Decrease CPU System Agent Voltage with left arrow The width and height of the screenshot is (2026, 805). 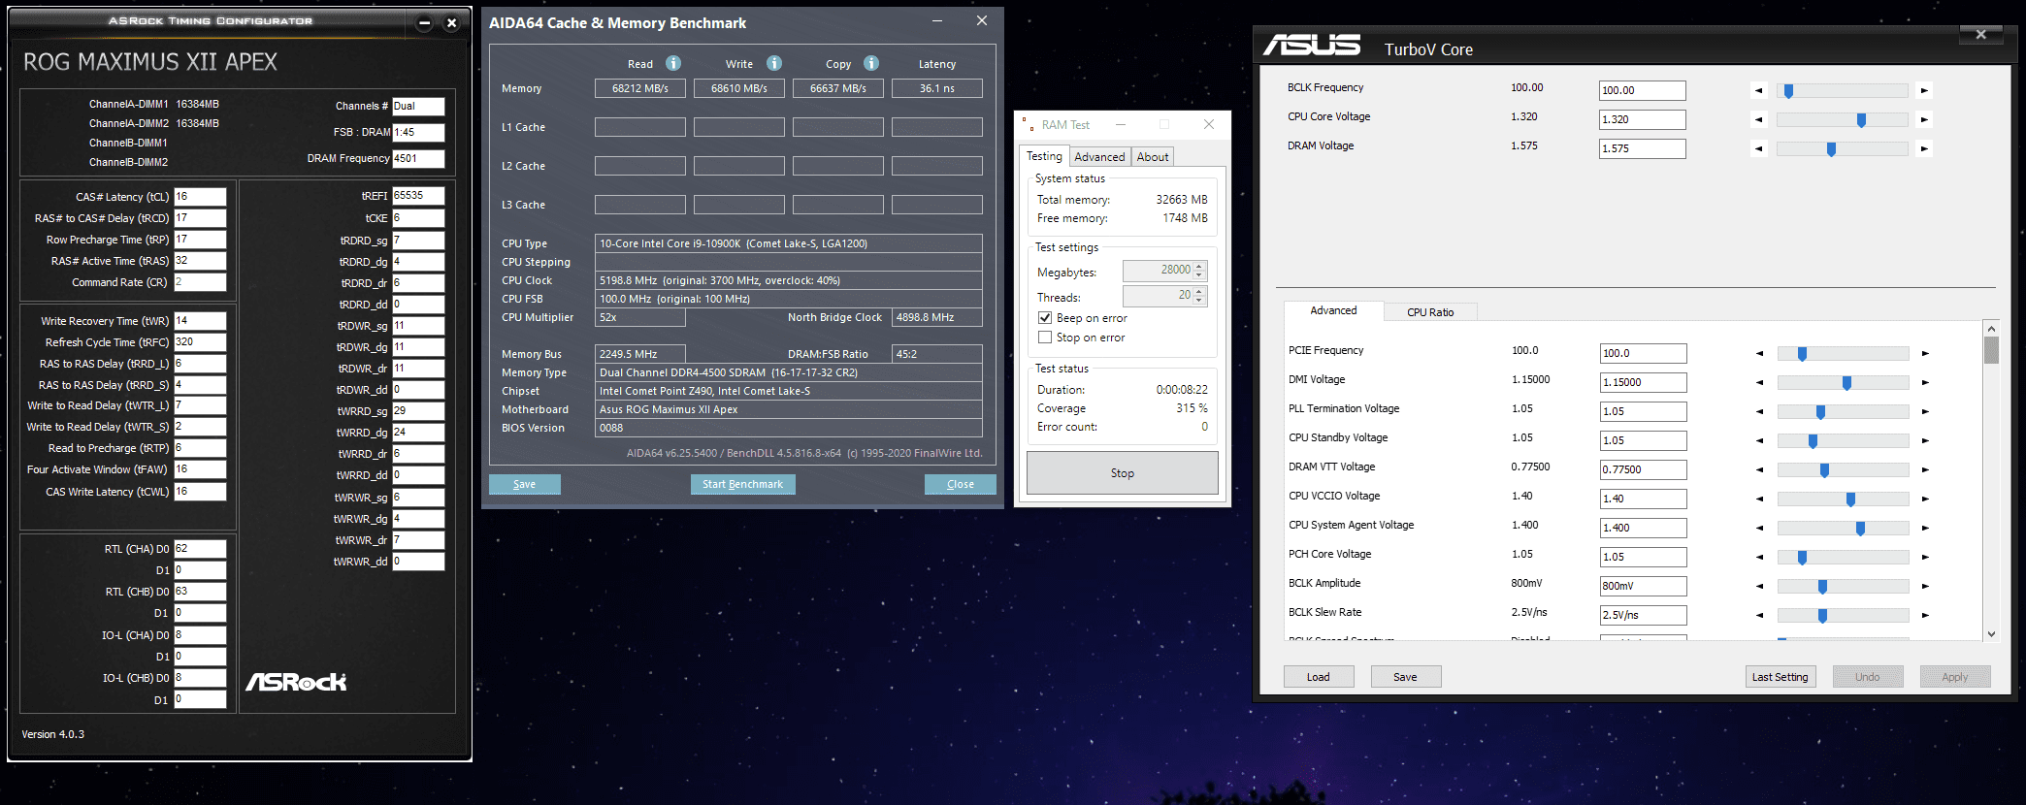[1760, 529]
